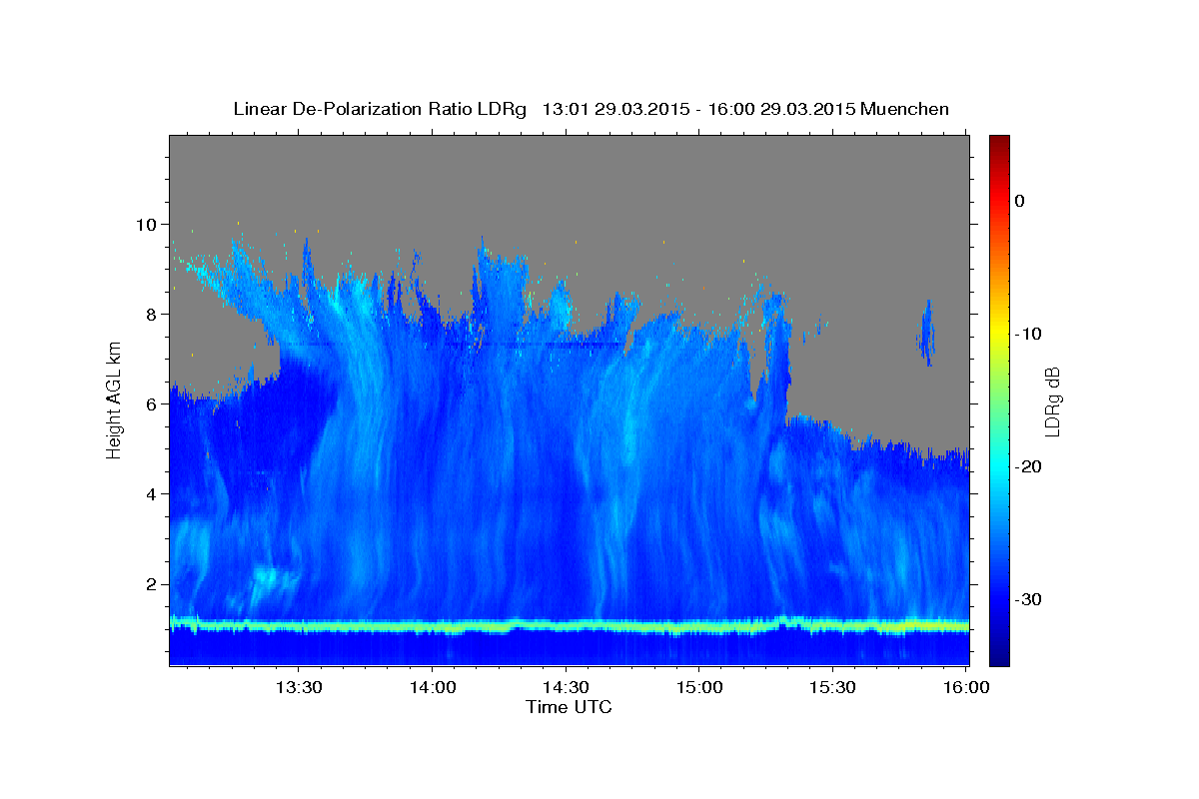
Task: Select the 14:00 time tick label
Action: click(432, 688)
